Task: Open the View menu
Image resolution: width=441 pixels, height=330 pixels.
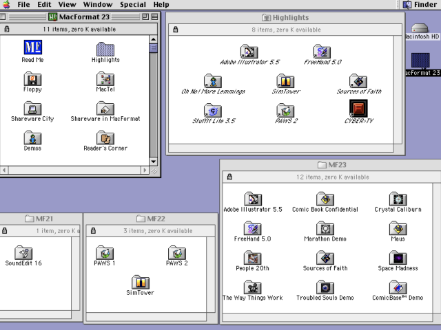Action: [68, 5]
